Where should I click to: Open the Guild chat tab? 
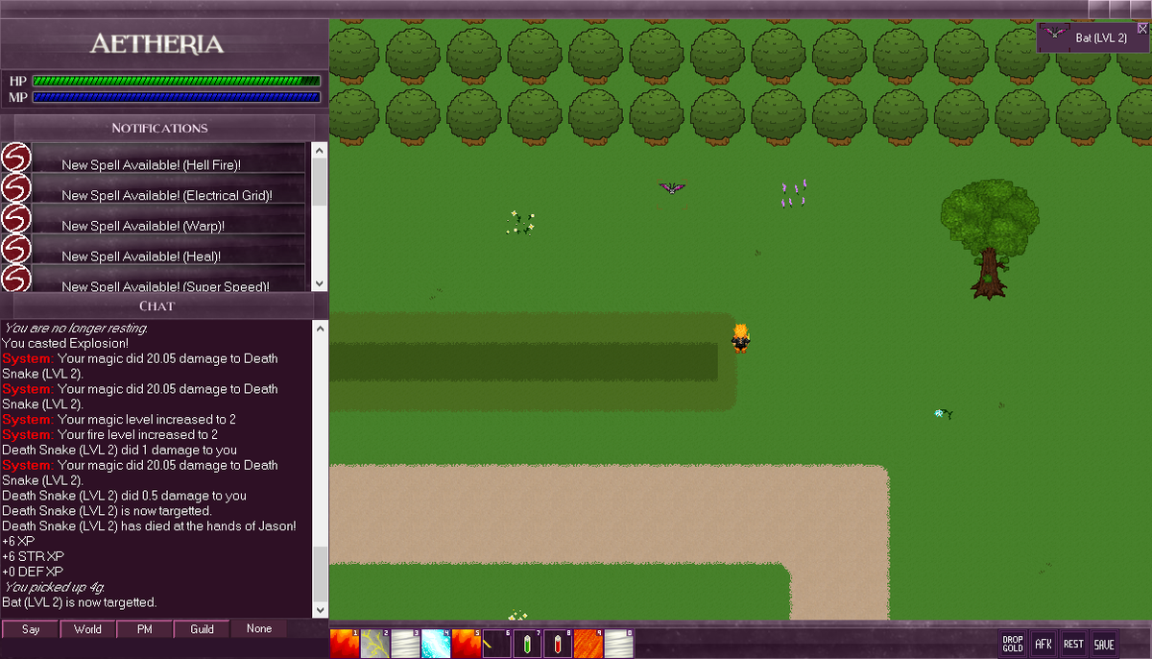tap(202, 628)
